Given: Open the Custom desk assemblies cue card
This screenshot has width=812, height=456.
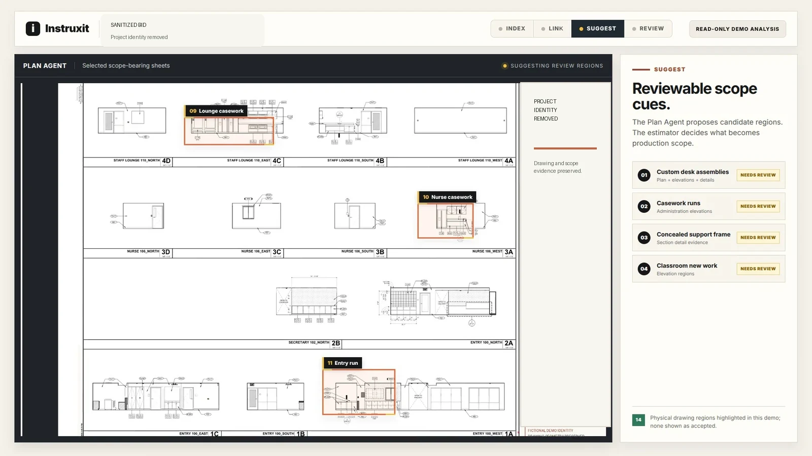Looking at the screenshot, I should 708,175.
